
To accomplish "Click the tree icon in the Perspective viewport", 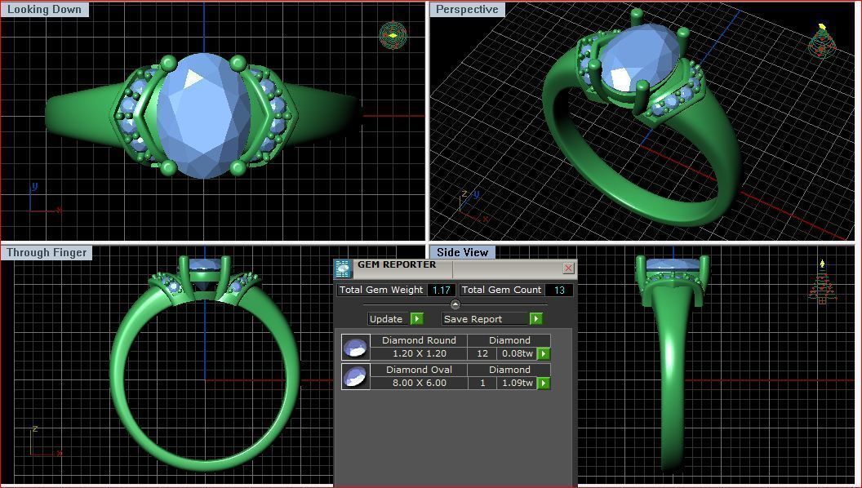I will [x=822, y=41].
